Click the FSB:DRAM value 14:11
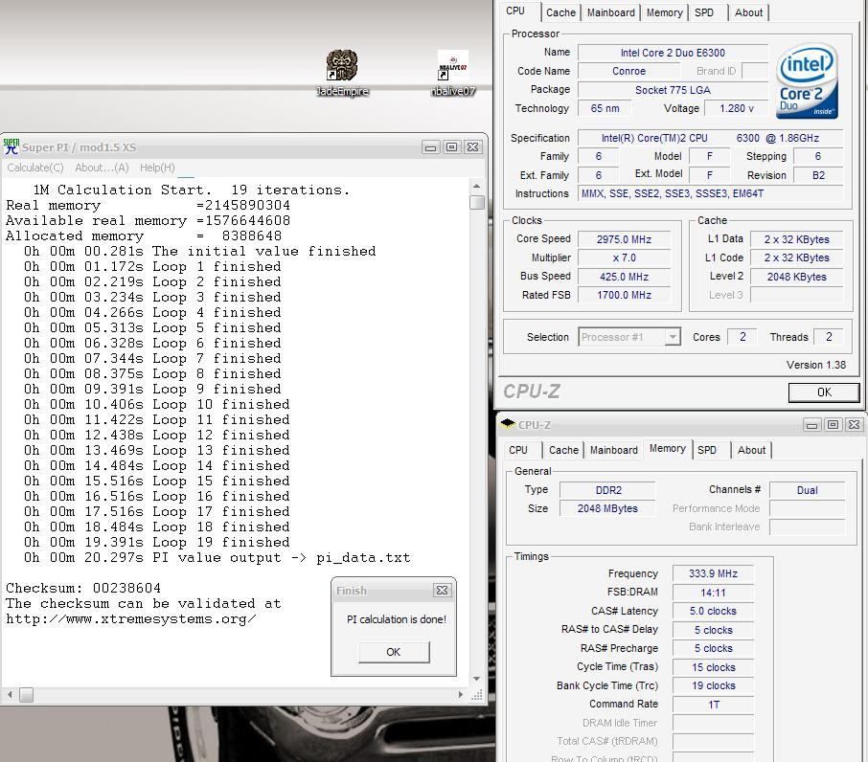 click(713, 593)
